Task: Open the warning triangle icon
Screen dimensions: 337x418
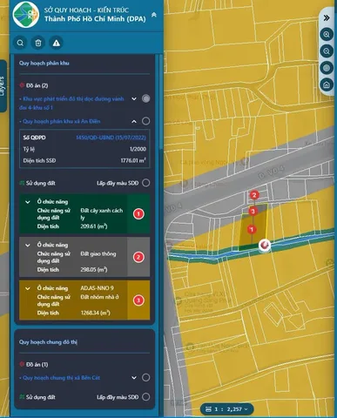Action: 57,43
